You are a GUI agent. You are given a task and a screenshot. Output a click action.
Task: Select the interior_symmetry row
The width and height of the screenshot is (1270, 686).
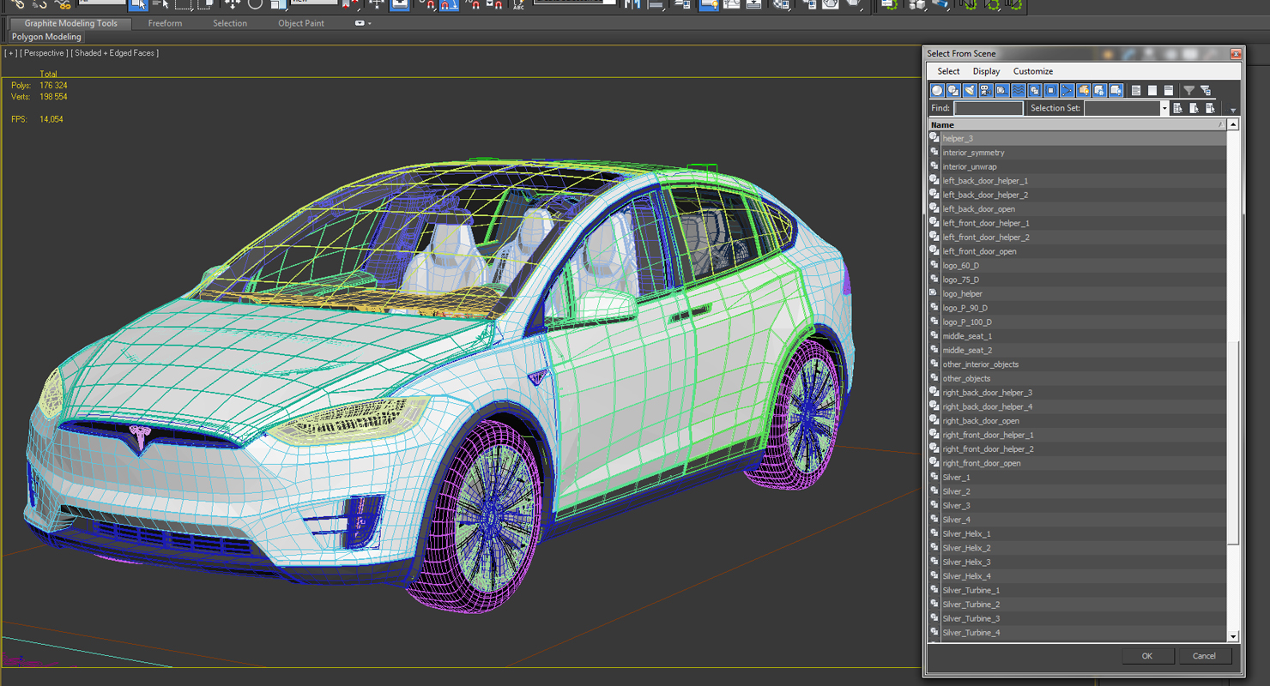coord(1077,153)
